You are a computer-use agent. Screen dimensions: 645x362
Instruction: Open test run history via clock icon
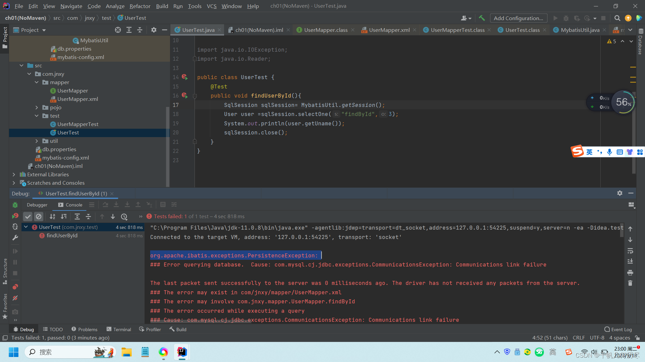point(124,217)
